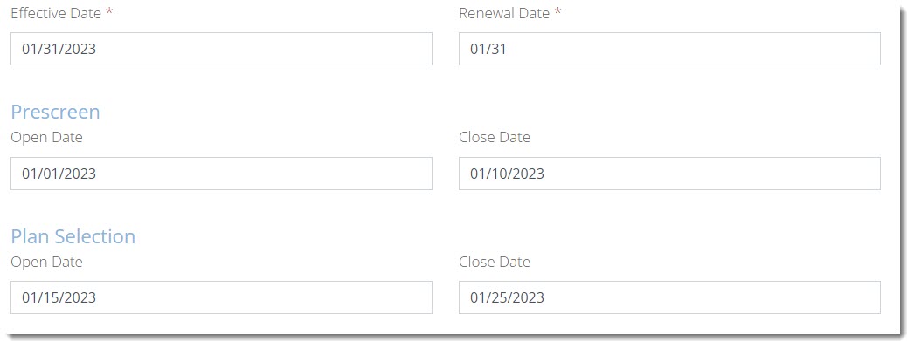Select the box containing 01/25/2023
This screenshot has width=907, height=341.
click(x=669, y=297)
